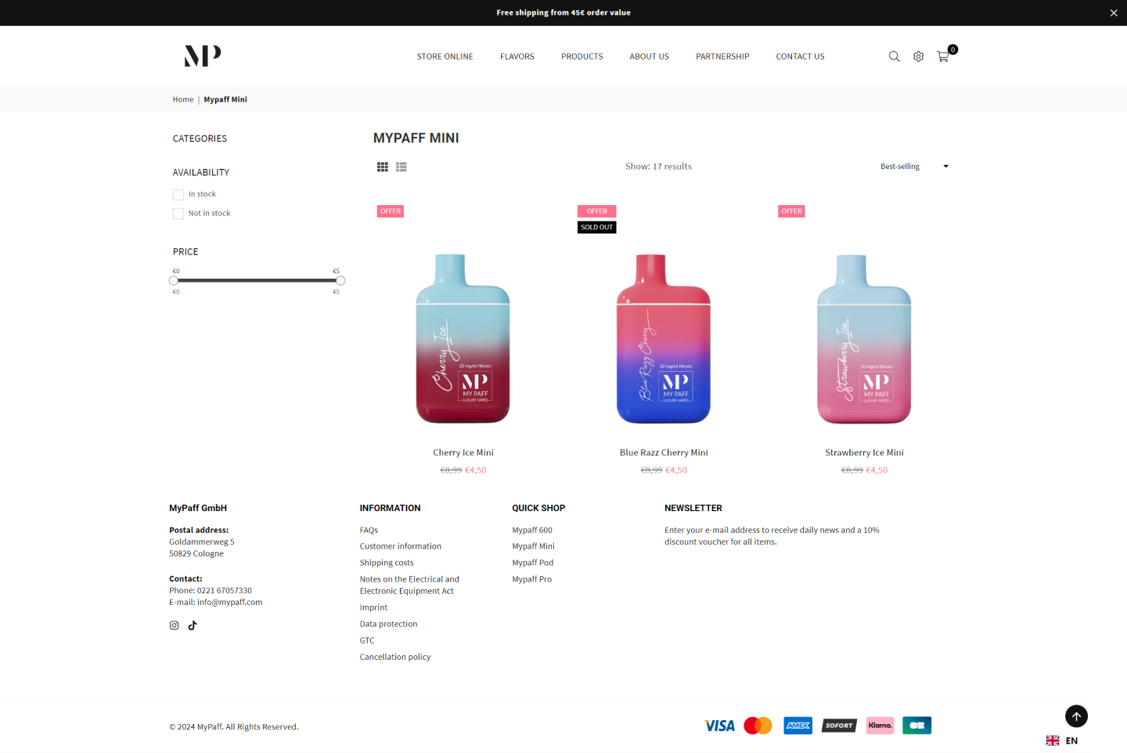This screenshot has height=753, width=1127.
Task: Click info@mypaff.com email address
Action: tap(230, 602)
